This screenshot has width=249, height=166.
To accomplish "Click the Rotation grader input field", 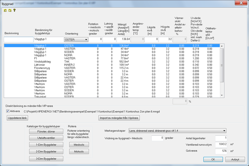I will pyautogui.click(x=96, y=40).
